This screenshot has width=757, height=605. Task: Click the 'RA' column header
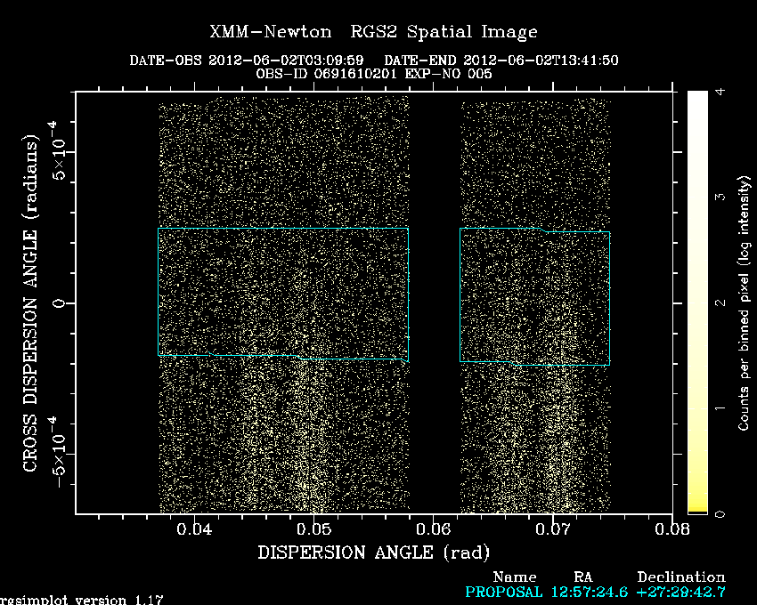click(x=582, y=577)
